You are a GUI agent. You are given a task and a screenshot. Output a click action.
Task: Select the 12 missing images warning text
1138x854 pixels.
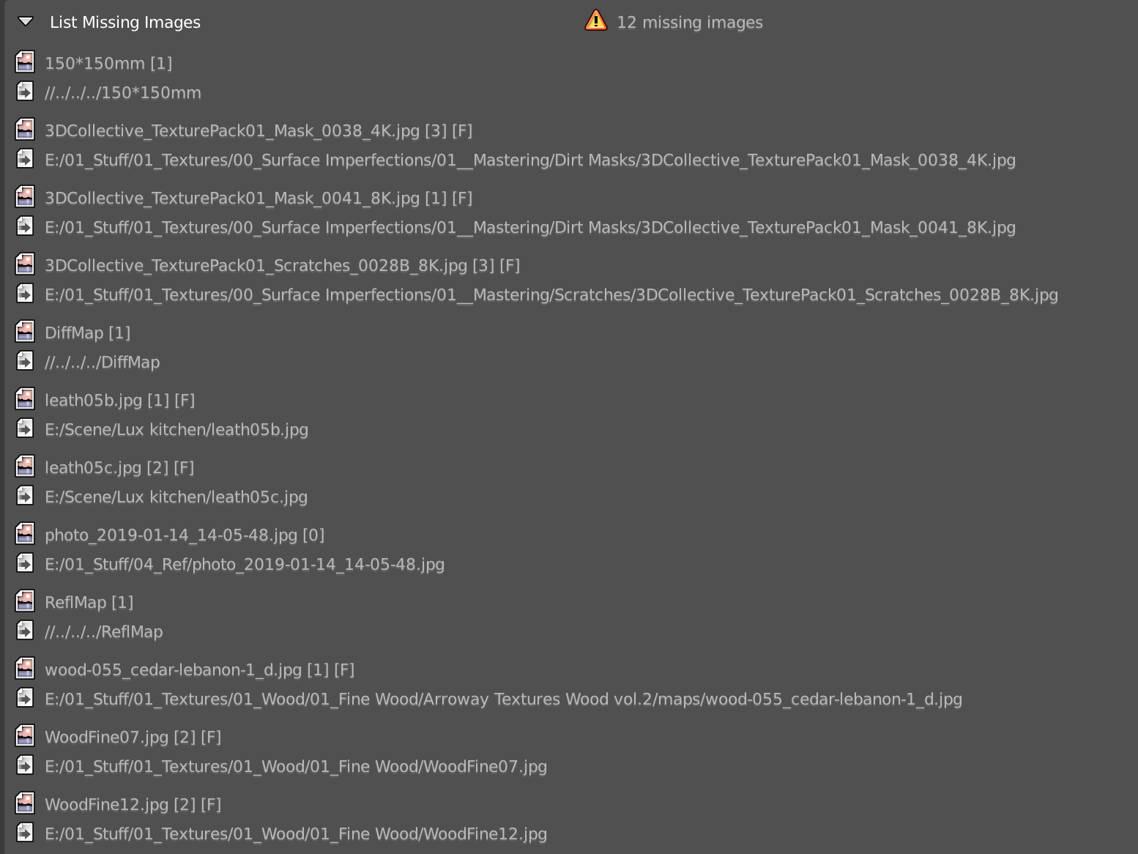(x=690, y=23)
